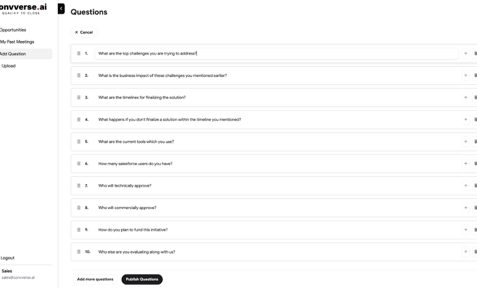The height and width of the screenshot is (289, 477).
Task: Focus the question 1 text field
Action: pyautogui.click(x=276, y=53)
